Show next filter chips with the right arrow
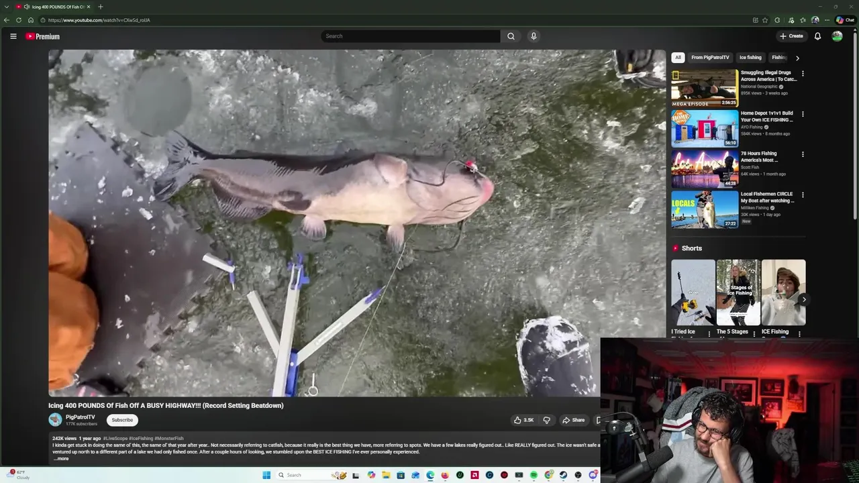 point(797,58)
